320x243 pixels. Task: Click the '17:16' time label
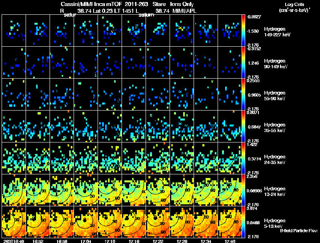[x=134, y=241]
